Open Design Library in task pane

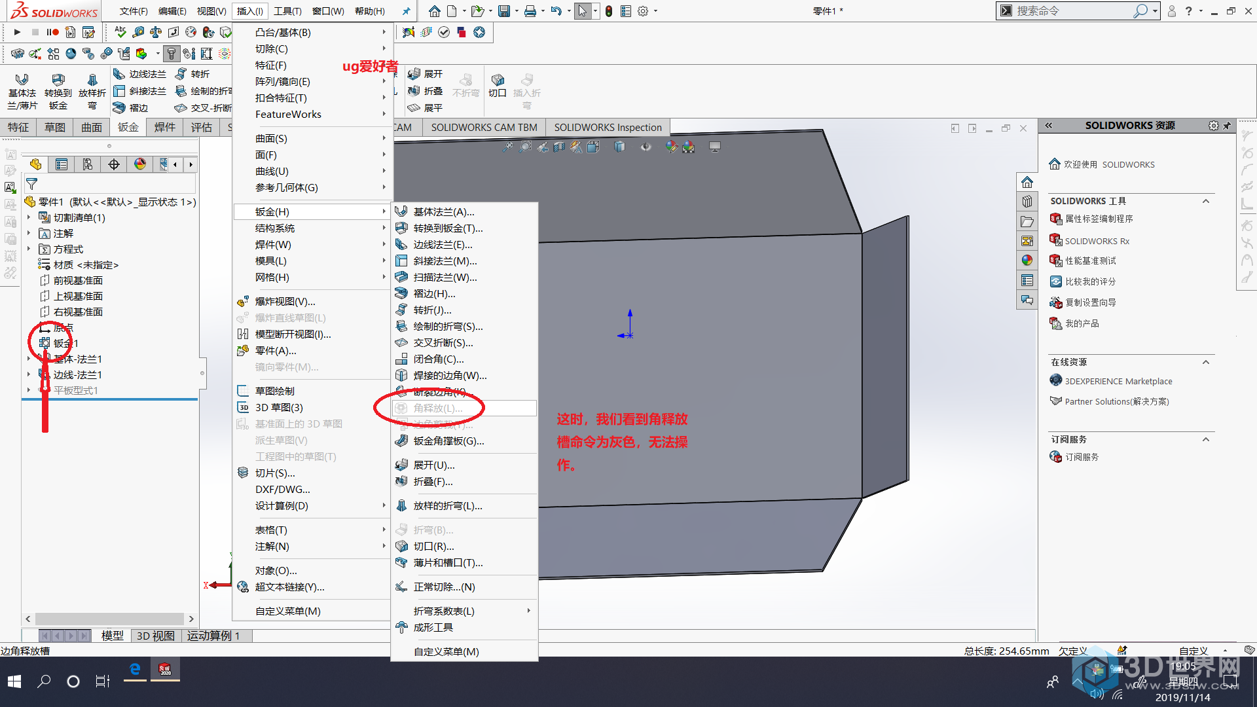click(1027, 202)
